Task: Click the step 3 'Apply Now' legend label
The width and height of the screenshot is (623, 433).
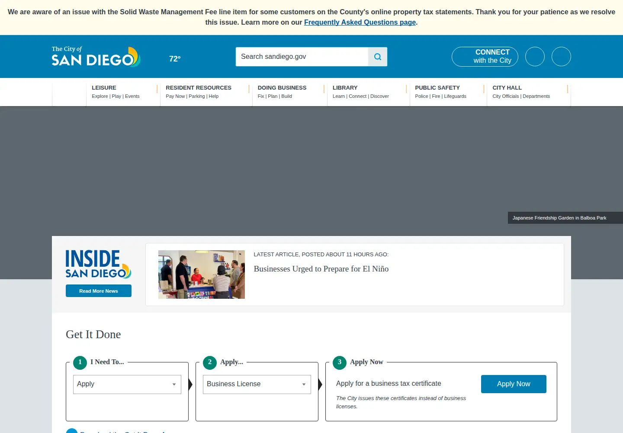Action: 366,362
